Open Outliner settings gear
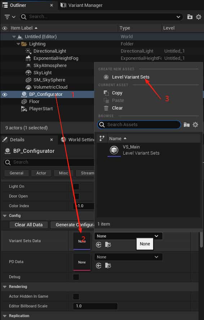204x320 pixels. (199, 17)
